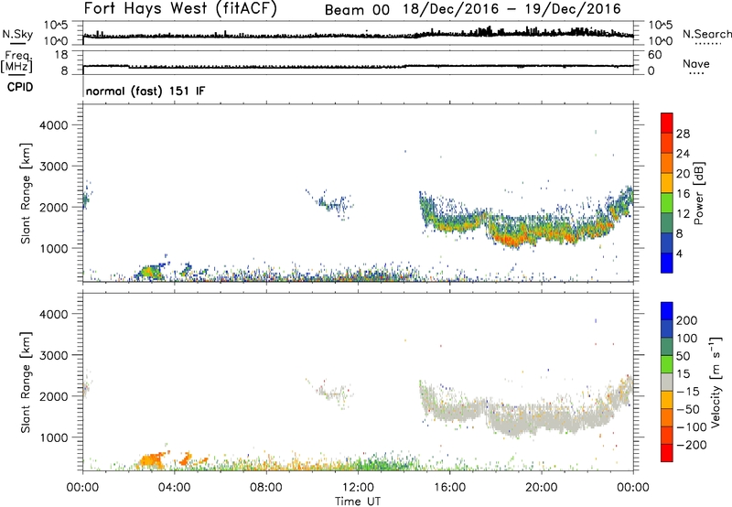Select the "N.Search" legend label

coord(706,34)
